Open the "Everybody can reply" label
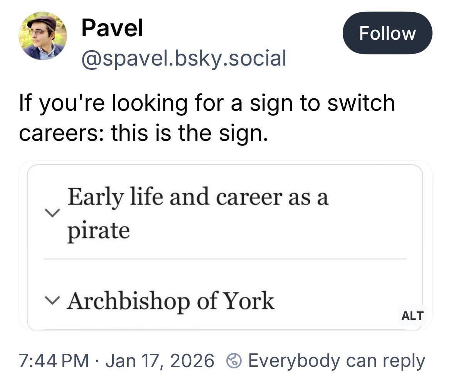 [336, 361]
